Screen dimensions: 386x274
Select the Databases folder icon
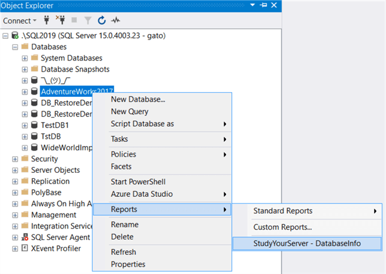pos(25,46)
